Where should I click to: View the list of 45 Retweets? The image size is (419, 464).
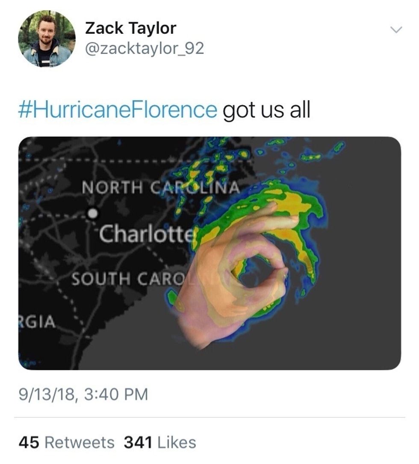pos(66,442)
